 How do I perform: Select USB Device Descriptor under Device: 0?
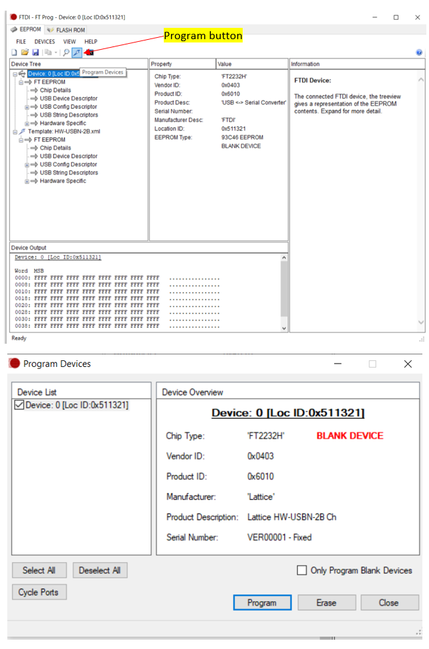click(x=69, y=98)
